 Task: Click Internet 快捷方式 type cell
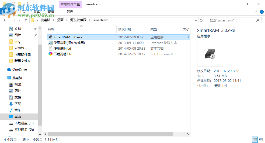point(163,43)
